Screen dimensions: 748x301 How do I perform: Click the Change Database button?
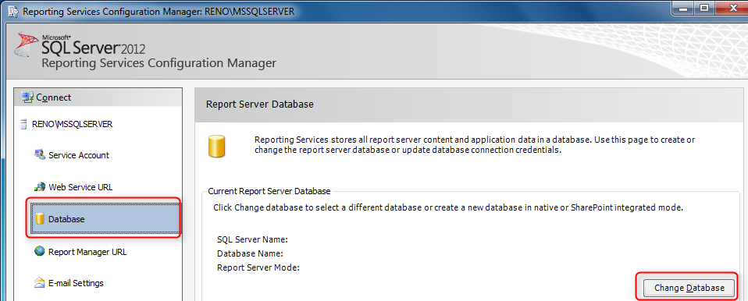[x=689, y=288]
